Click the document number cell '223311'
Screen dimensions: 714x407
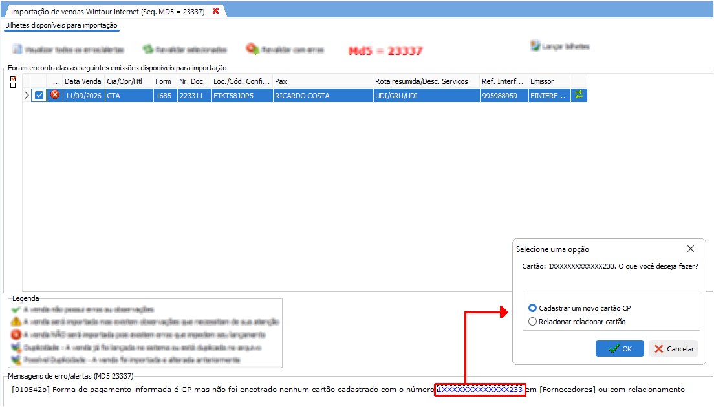coord(195,96)
